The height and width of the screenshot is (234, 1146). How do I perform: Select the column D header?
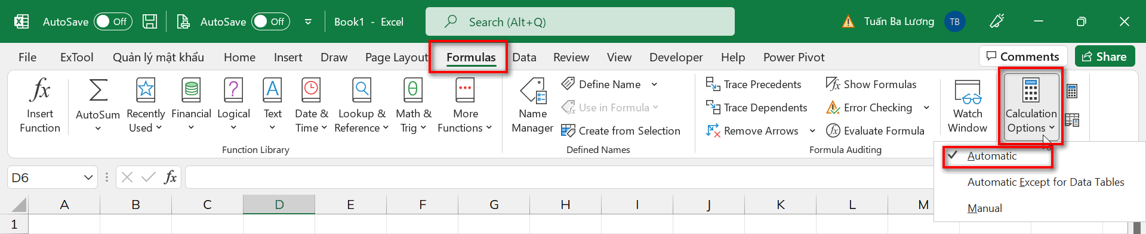pyautogui.click(x=279, y=204)
